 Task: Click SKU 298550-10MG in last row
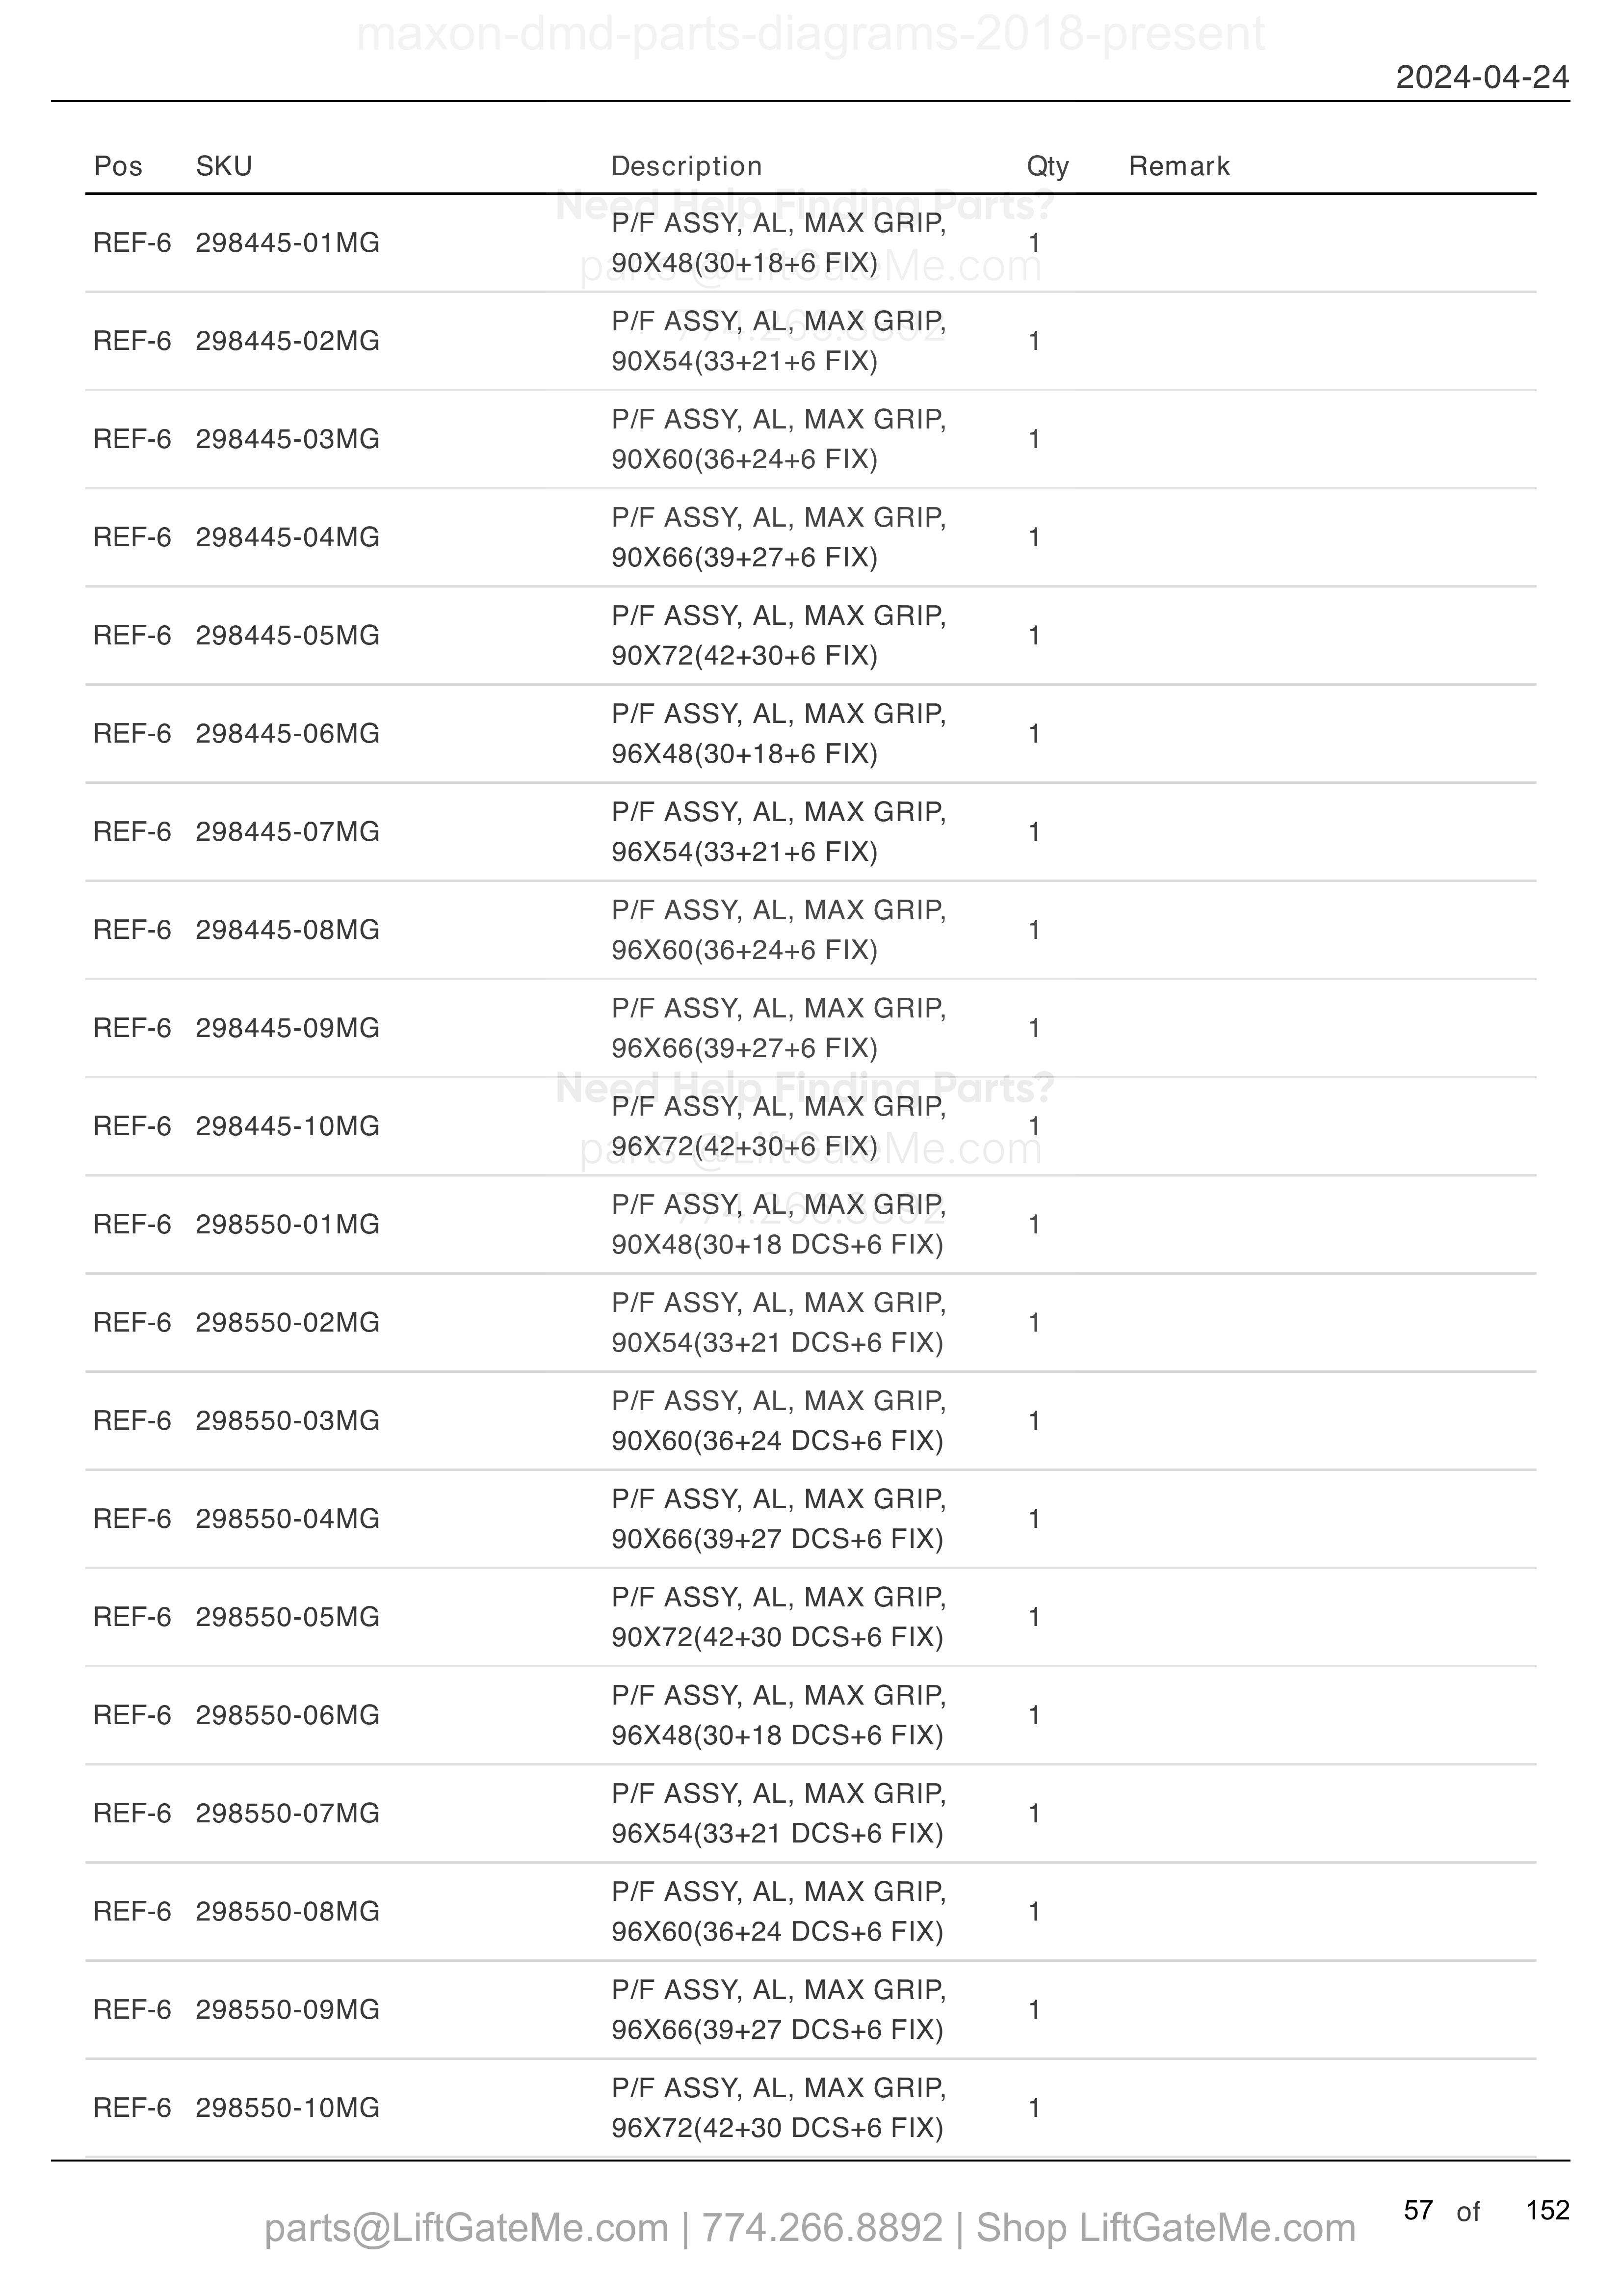click(x=288, y=2107)
